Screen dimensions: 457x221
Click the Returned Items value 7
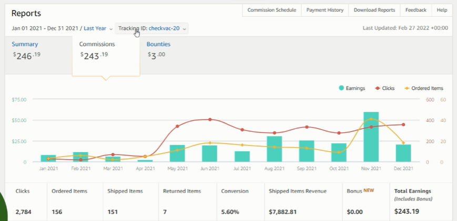point(165,212)
